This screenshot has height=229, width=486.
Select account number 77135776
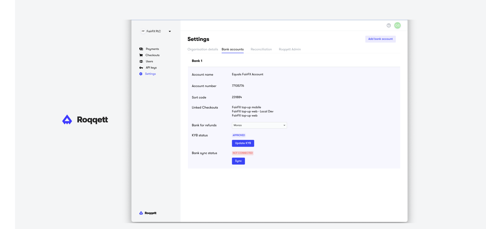tap(238, 86)
